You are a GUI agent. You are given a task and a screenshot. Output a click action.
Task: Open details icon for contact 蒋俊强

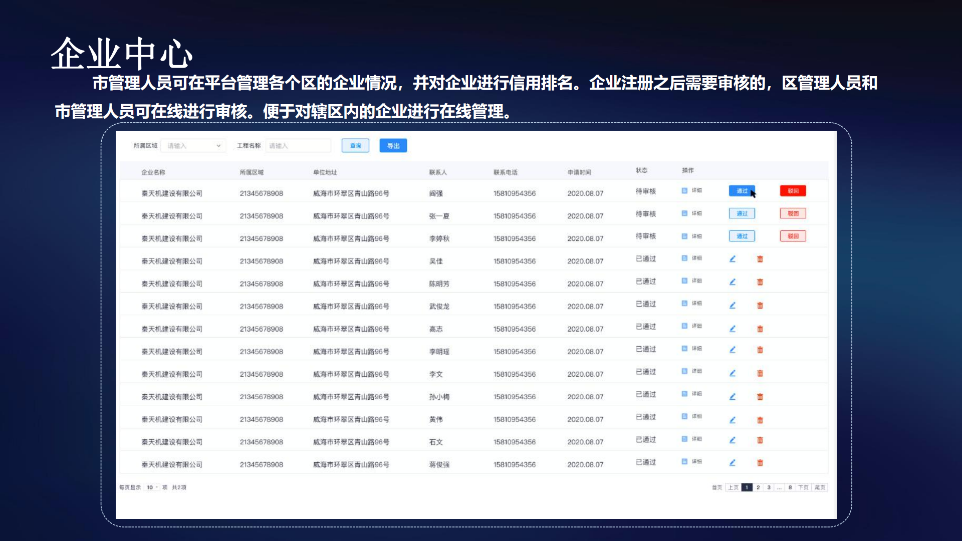684,461
